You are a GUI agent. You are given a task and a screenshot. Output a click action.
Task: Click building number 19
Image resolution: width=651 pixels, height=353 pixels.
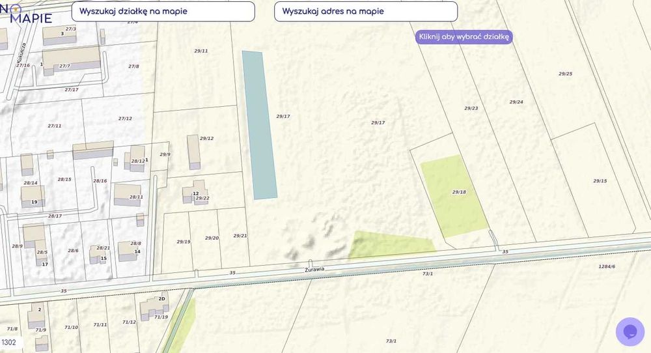[x=35, y=203]
